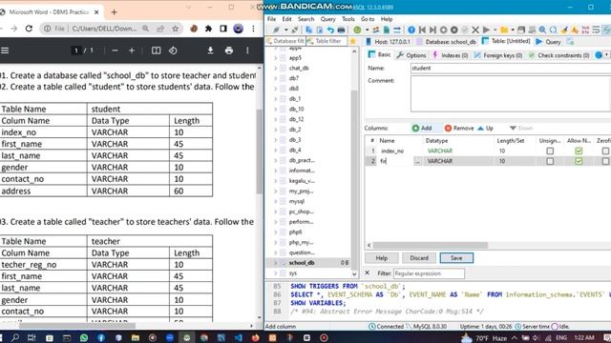
Task: Expand the db7 database node
Action: pyautogui.click(x=276, y=78)
